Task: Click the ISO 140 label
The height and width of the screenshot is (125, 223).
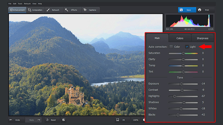Action: tap(169, 29)
